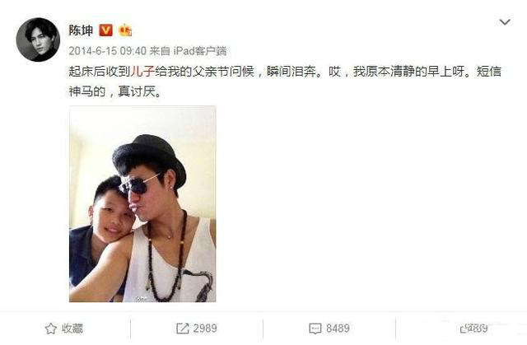The image size is (527, 345).
Task: Expand the post options chevron
Action: (505, 22)
